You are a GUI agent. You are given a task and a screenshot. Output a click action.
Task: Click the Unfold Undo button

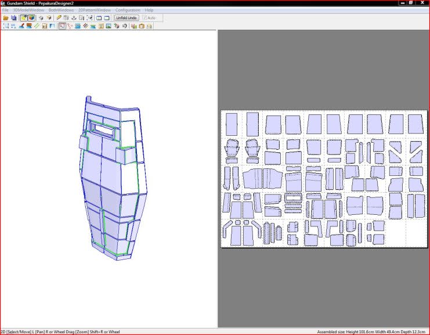pyautogui.click(x=127, y=18)
